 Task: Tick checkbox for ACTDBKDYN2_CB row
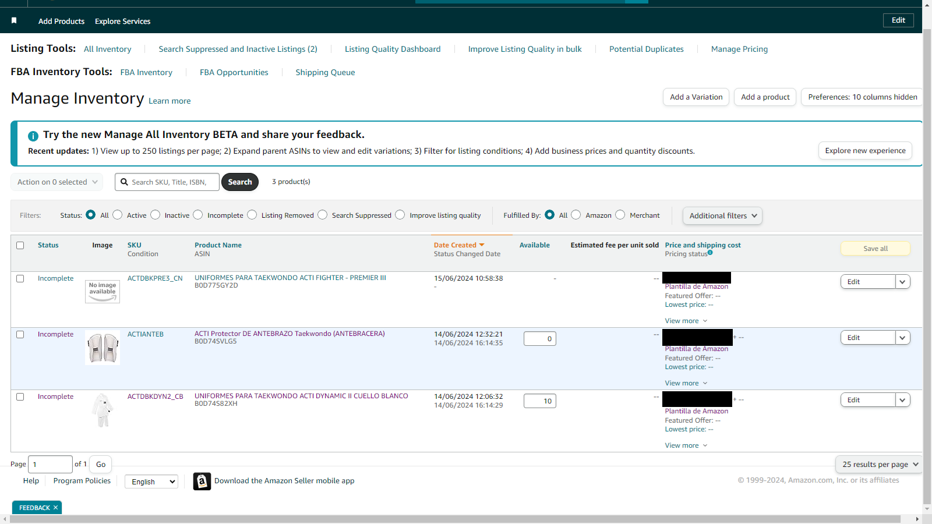click(20, 396)
